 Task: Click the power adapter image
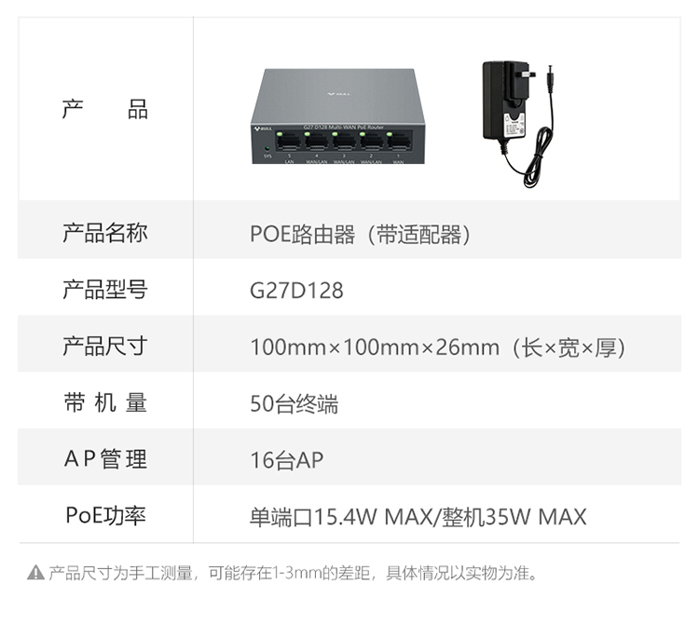coord(518,125)
